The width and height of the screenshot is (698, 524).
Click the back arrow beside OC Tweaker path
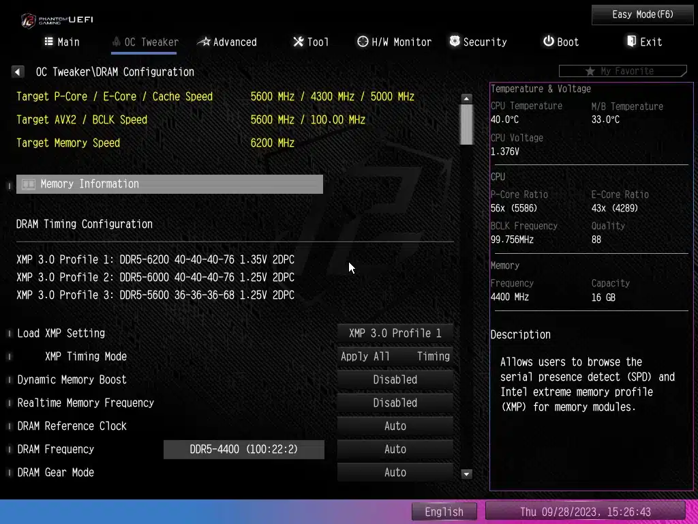coord(18,72)
